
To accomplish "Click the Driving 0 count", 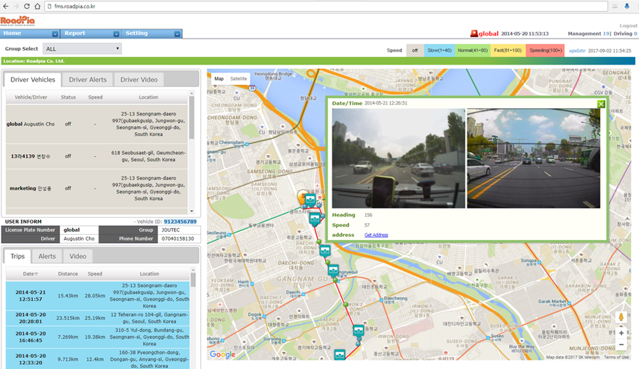I will (x=625, y=34).
